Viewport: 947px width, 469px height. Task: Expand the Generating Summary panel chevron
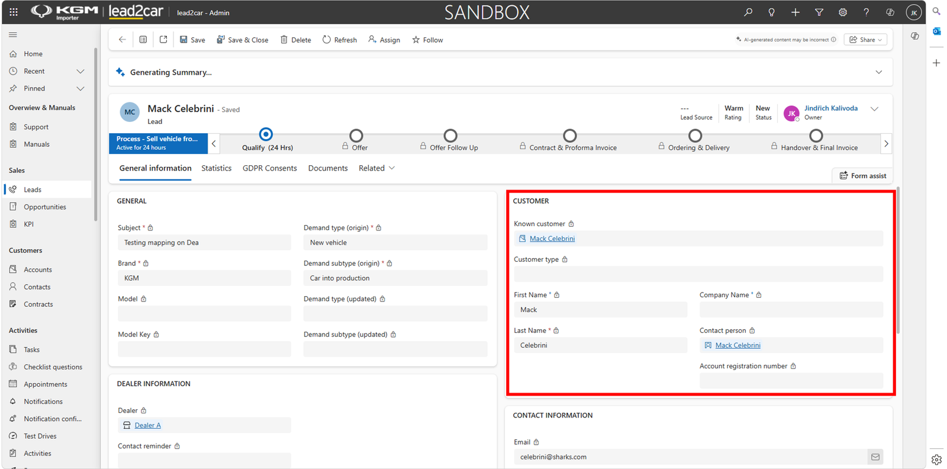click(x=879, y=72)
